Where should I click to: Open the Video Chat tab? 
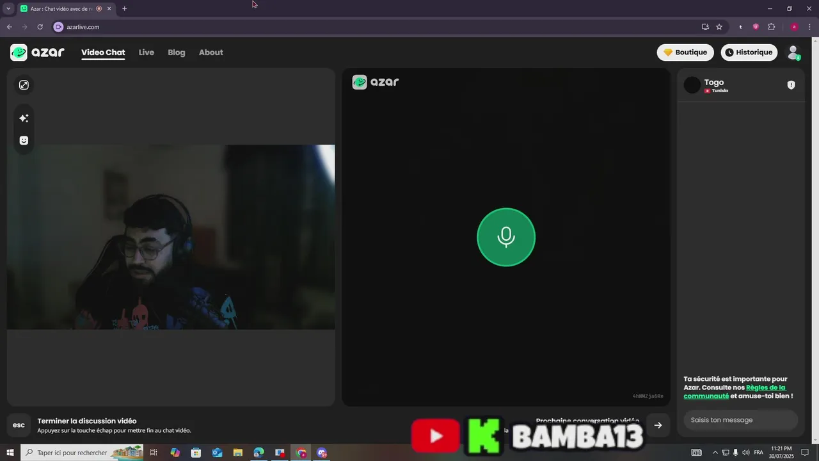coord(103,53)
